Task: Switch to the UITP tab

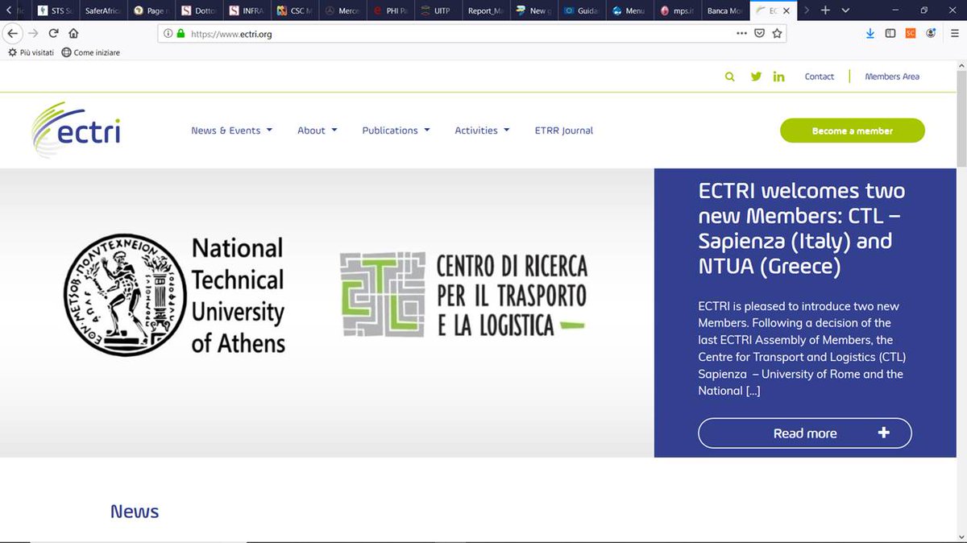Action: pyautogui.click(x=438, y=10)
